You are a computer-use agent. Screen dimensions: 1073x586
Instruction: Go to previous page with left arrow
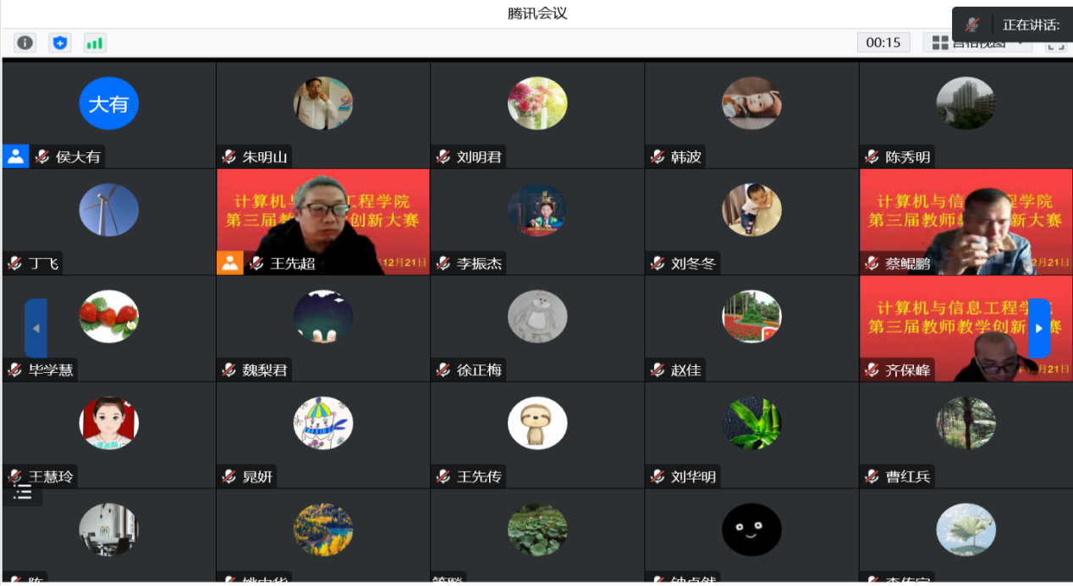[36, 328]
